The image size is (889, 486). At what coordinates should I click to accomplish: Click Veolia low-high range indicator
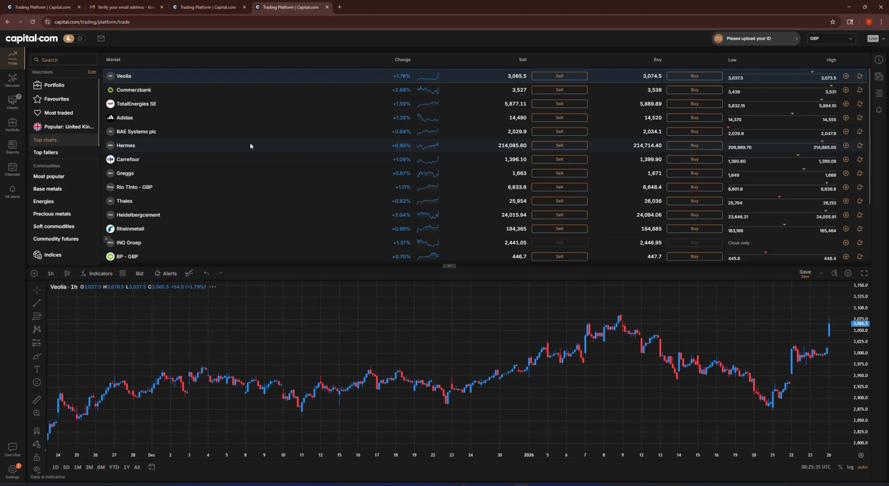click(782, 75)
